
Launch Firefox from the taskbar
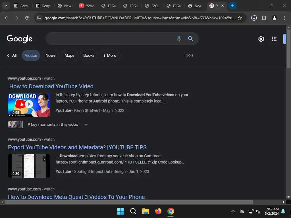[158, 211]
